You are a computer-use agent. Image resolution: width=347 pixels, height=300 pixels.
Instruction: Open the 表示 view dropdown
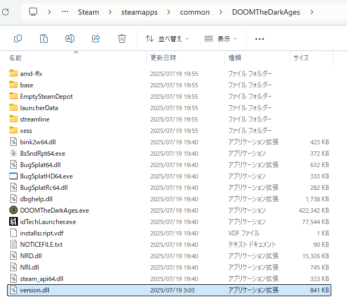pos(221,39)
